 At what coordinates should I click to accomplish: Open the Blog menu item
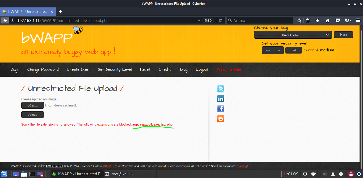click(x=184, y=69)
